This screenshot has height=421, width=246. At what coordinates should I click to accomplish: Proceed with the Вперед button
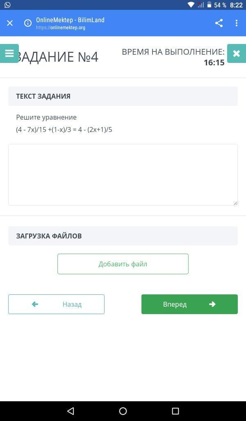189,304
